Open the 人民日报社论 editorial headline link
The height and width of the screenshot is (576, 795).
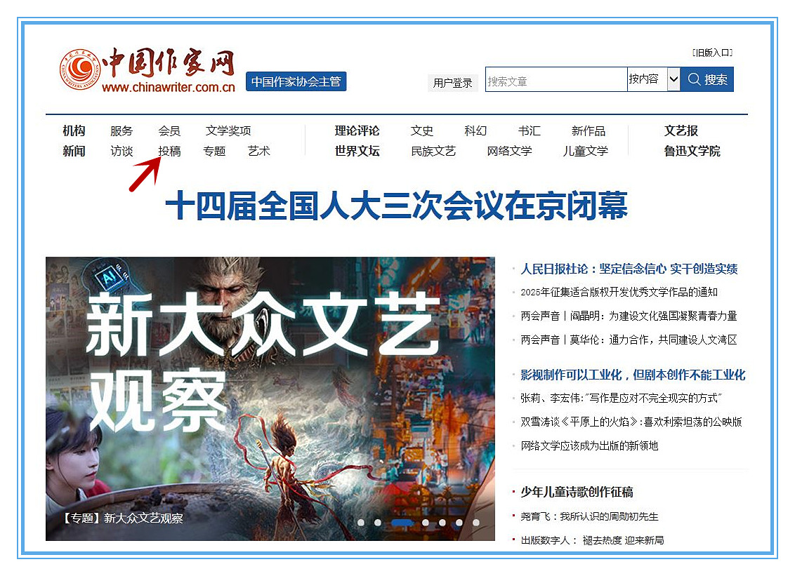tap(629, 269)
